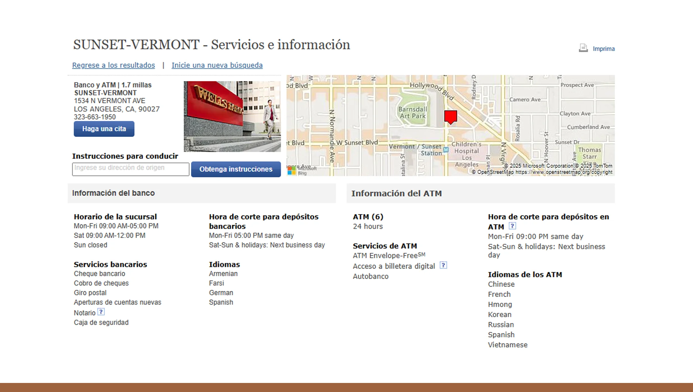Open Regrese a los resultados

113,65
